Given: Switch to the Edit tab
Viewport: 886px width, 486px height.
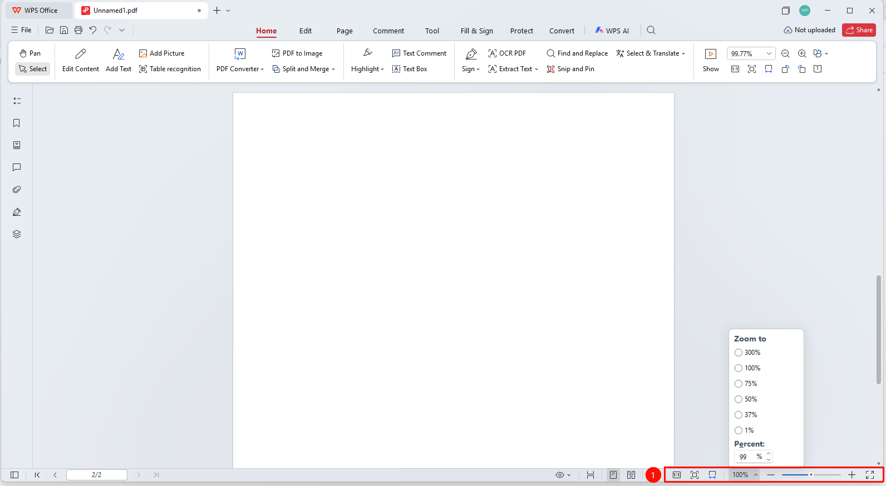Looking at the screenshot, I should click(306, 31).
